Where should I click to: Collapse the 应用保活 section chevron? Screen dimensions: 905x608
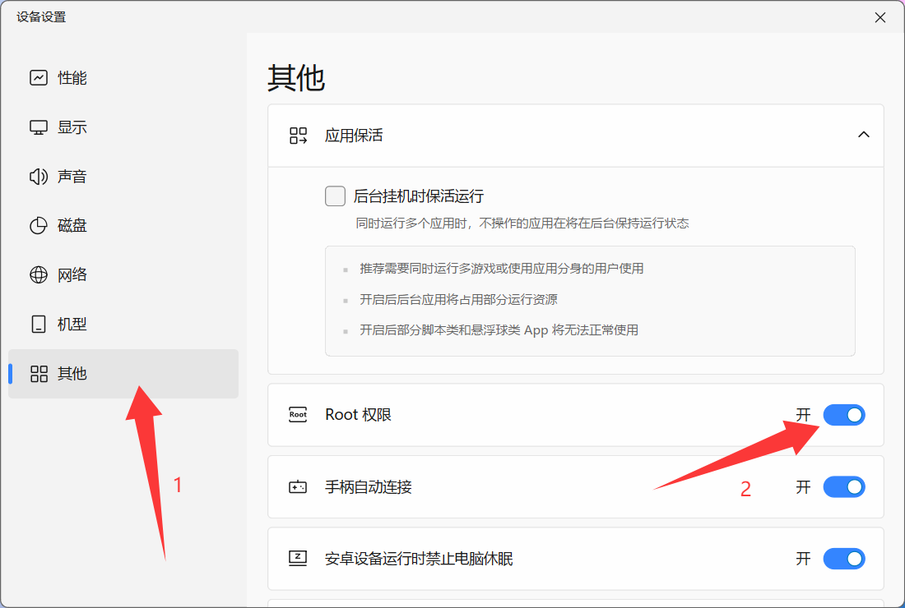[863, 135]
